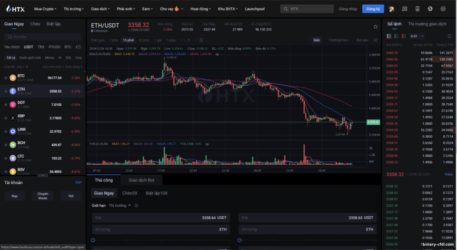
Task: Open the app download phone icon
Action: (417, 9)
